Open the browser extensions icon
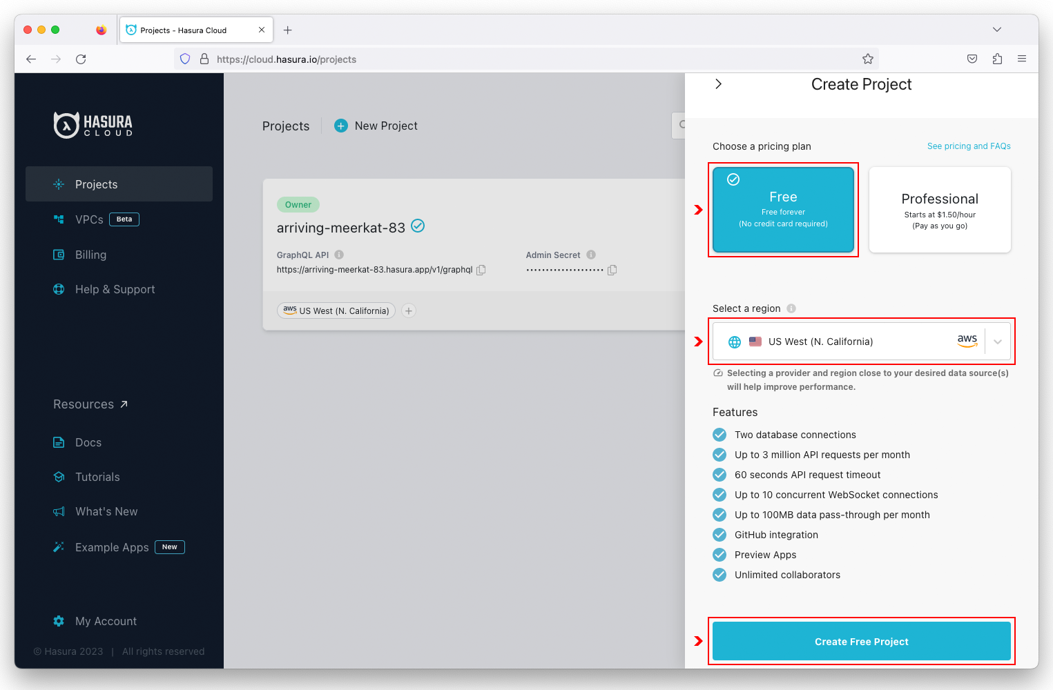1053x690 pixels. click(997, 59)
